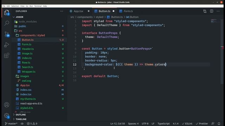Click the errors and warnings status
The height and width of the screenshot is (126, 225).
point(32,124)
